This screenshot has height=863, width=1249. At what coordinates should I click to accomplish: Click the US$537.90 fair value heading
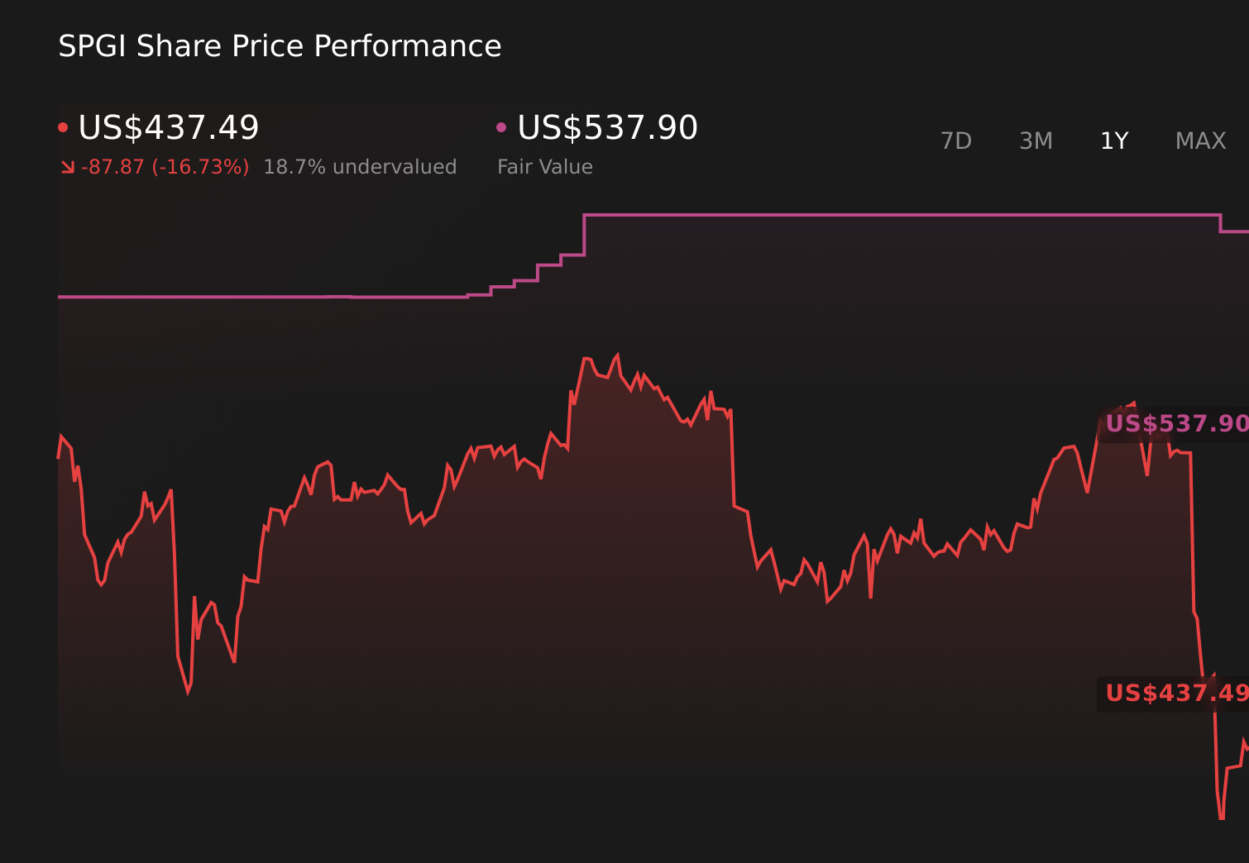click(607, 128)
